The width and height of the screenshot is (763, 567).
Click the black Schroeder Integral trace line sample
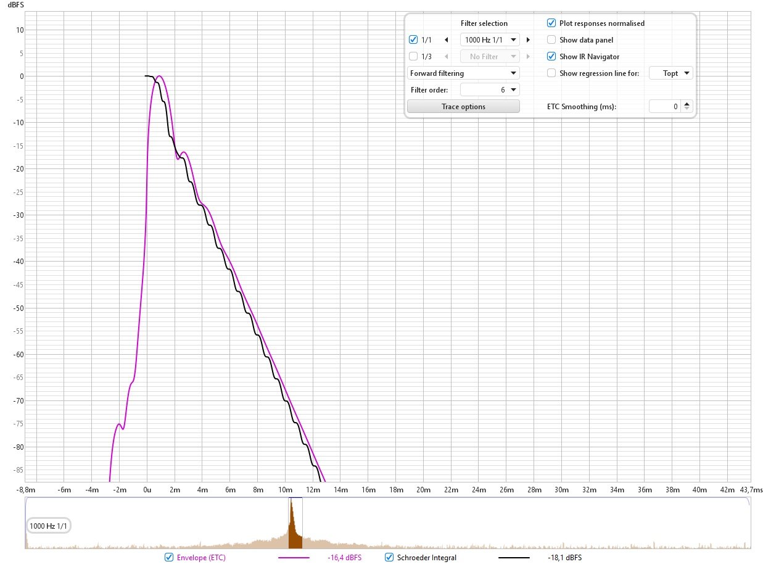(x=514, y=558)
